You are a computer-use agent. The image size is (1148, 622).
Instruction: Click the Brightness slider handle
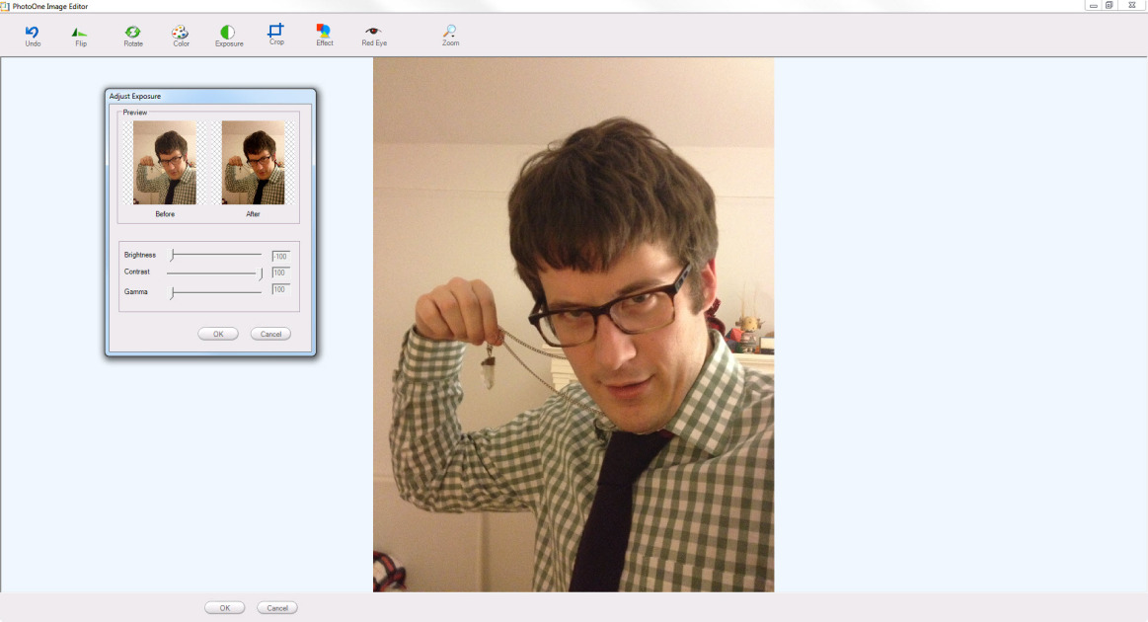pyautogui.click(x=172, y=256)
